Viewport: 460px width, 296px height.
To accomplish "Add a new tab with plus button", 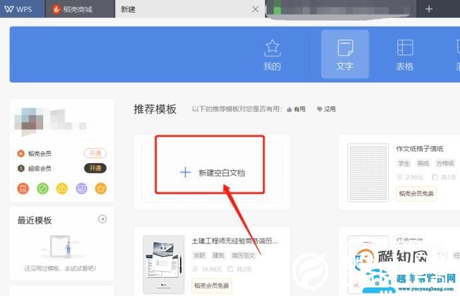I will (x=429, y=9).
